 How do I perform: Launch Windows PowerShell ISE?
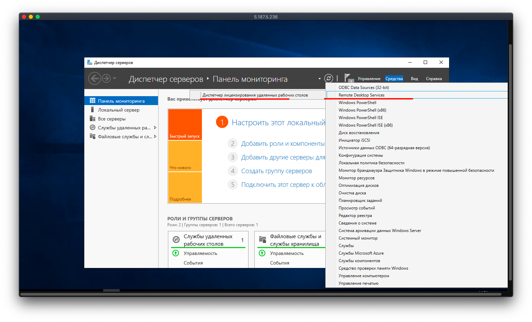pyautogui.click(x=417, y=117)
